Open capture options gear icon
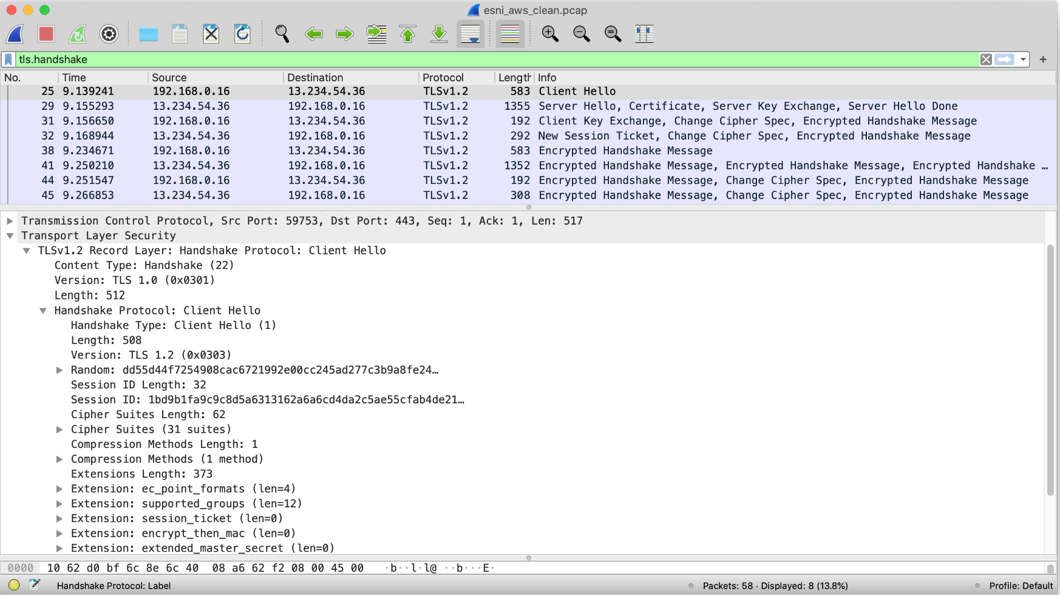Viewport: 1060px width, 596px height. click(109, 34)
